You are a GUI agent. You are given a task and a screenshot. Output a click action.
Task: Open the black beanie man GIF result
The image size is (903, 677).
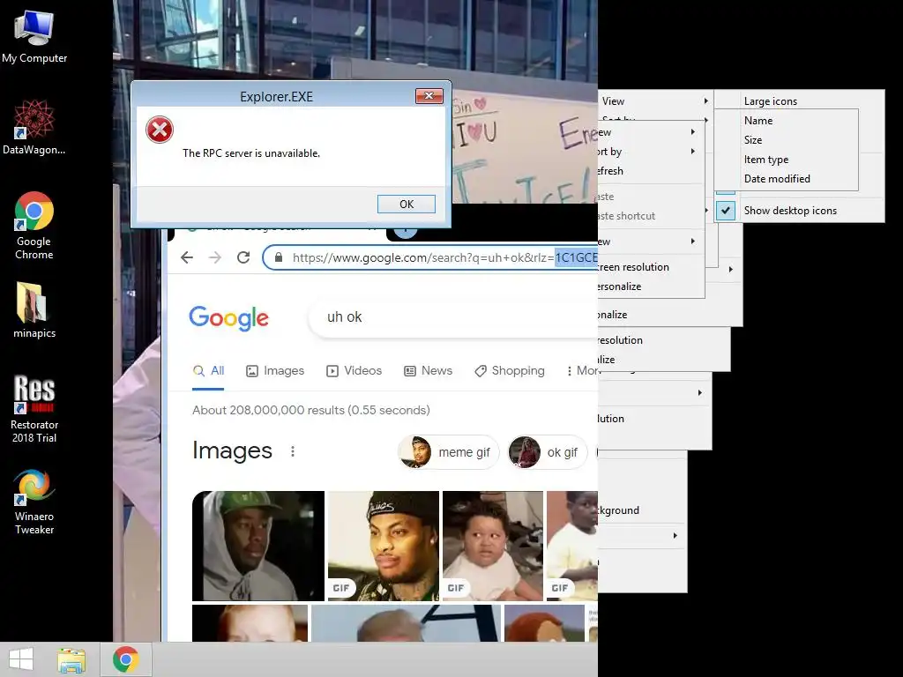point(384,546)
